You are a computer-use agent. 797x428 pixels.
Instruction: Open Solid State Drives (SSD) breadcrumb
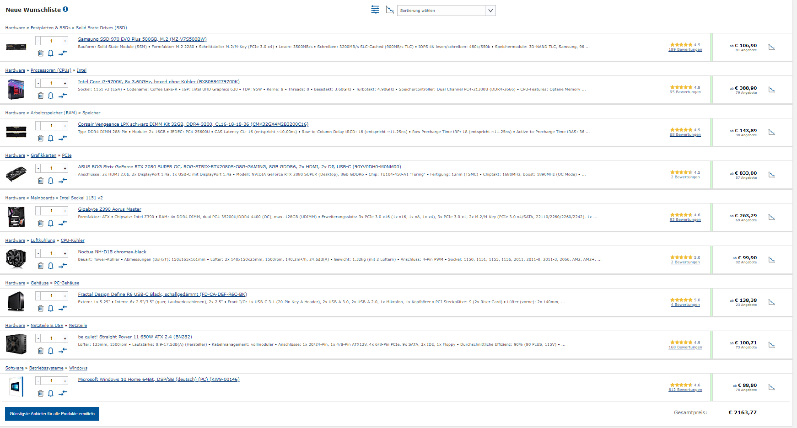(x=101, y=28)
